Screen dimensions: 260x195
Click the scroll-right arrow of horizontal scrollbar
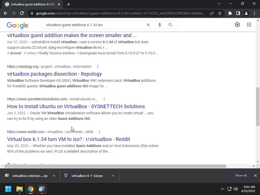pyautogui.click(x=254, y=166)
